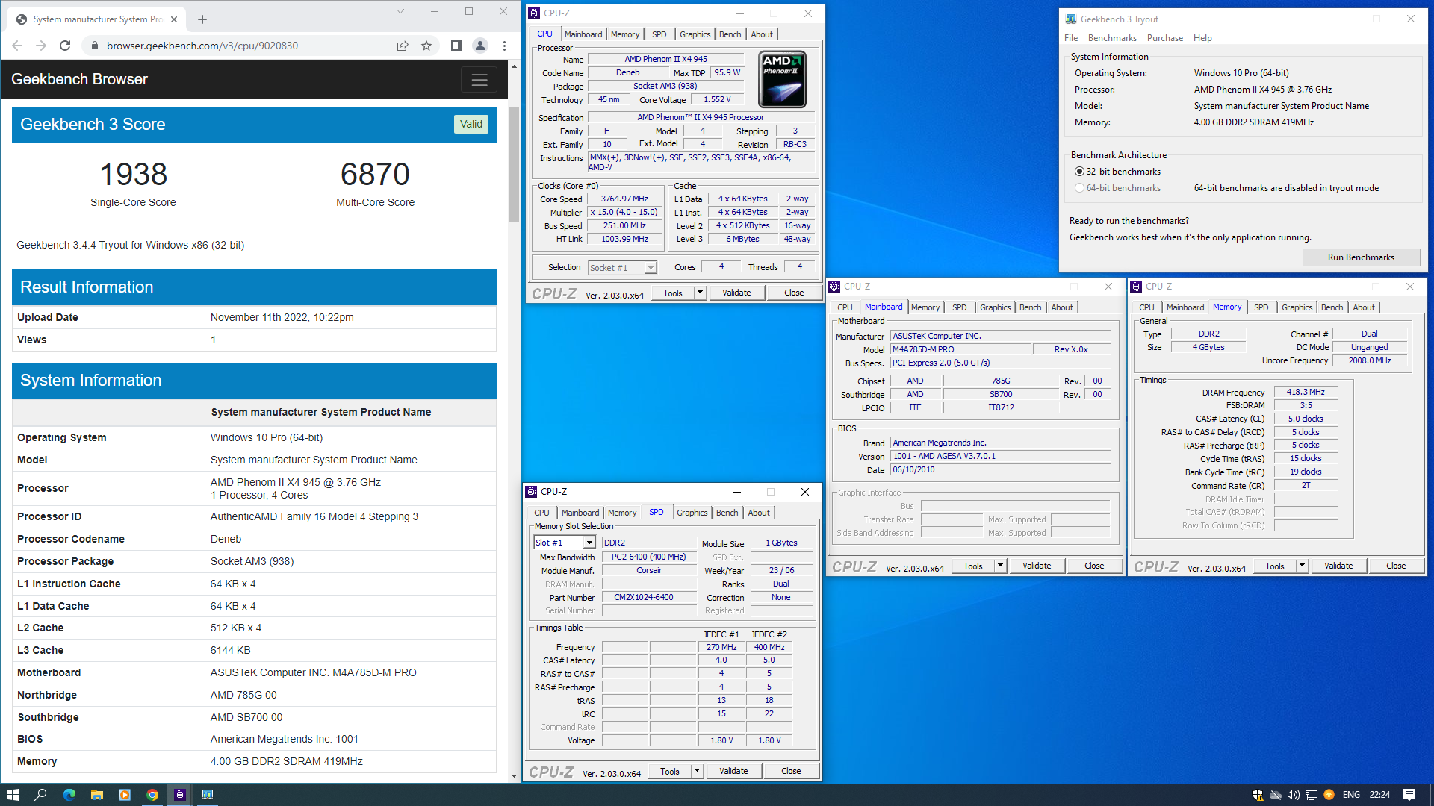Click the taskbar clock showing 22:24

[1379, 795]
